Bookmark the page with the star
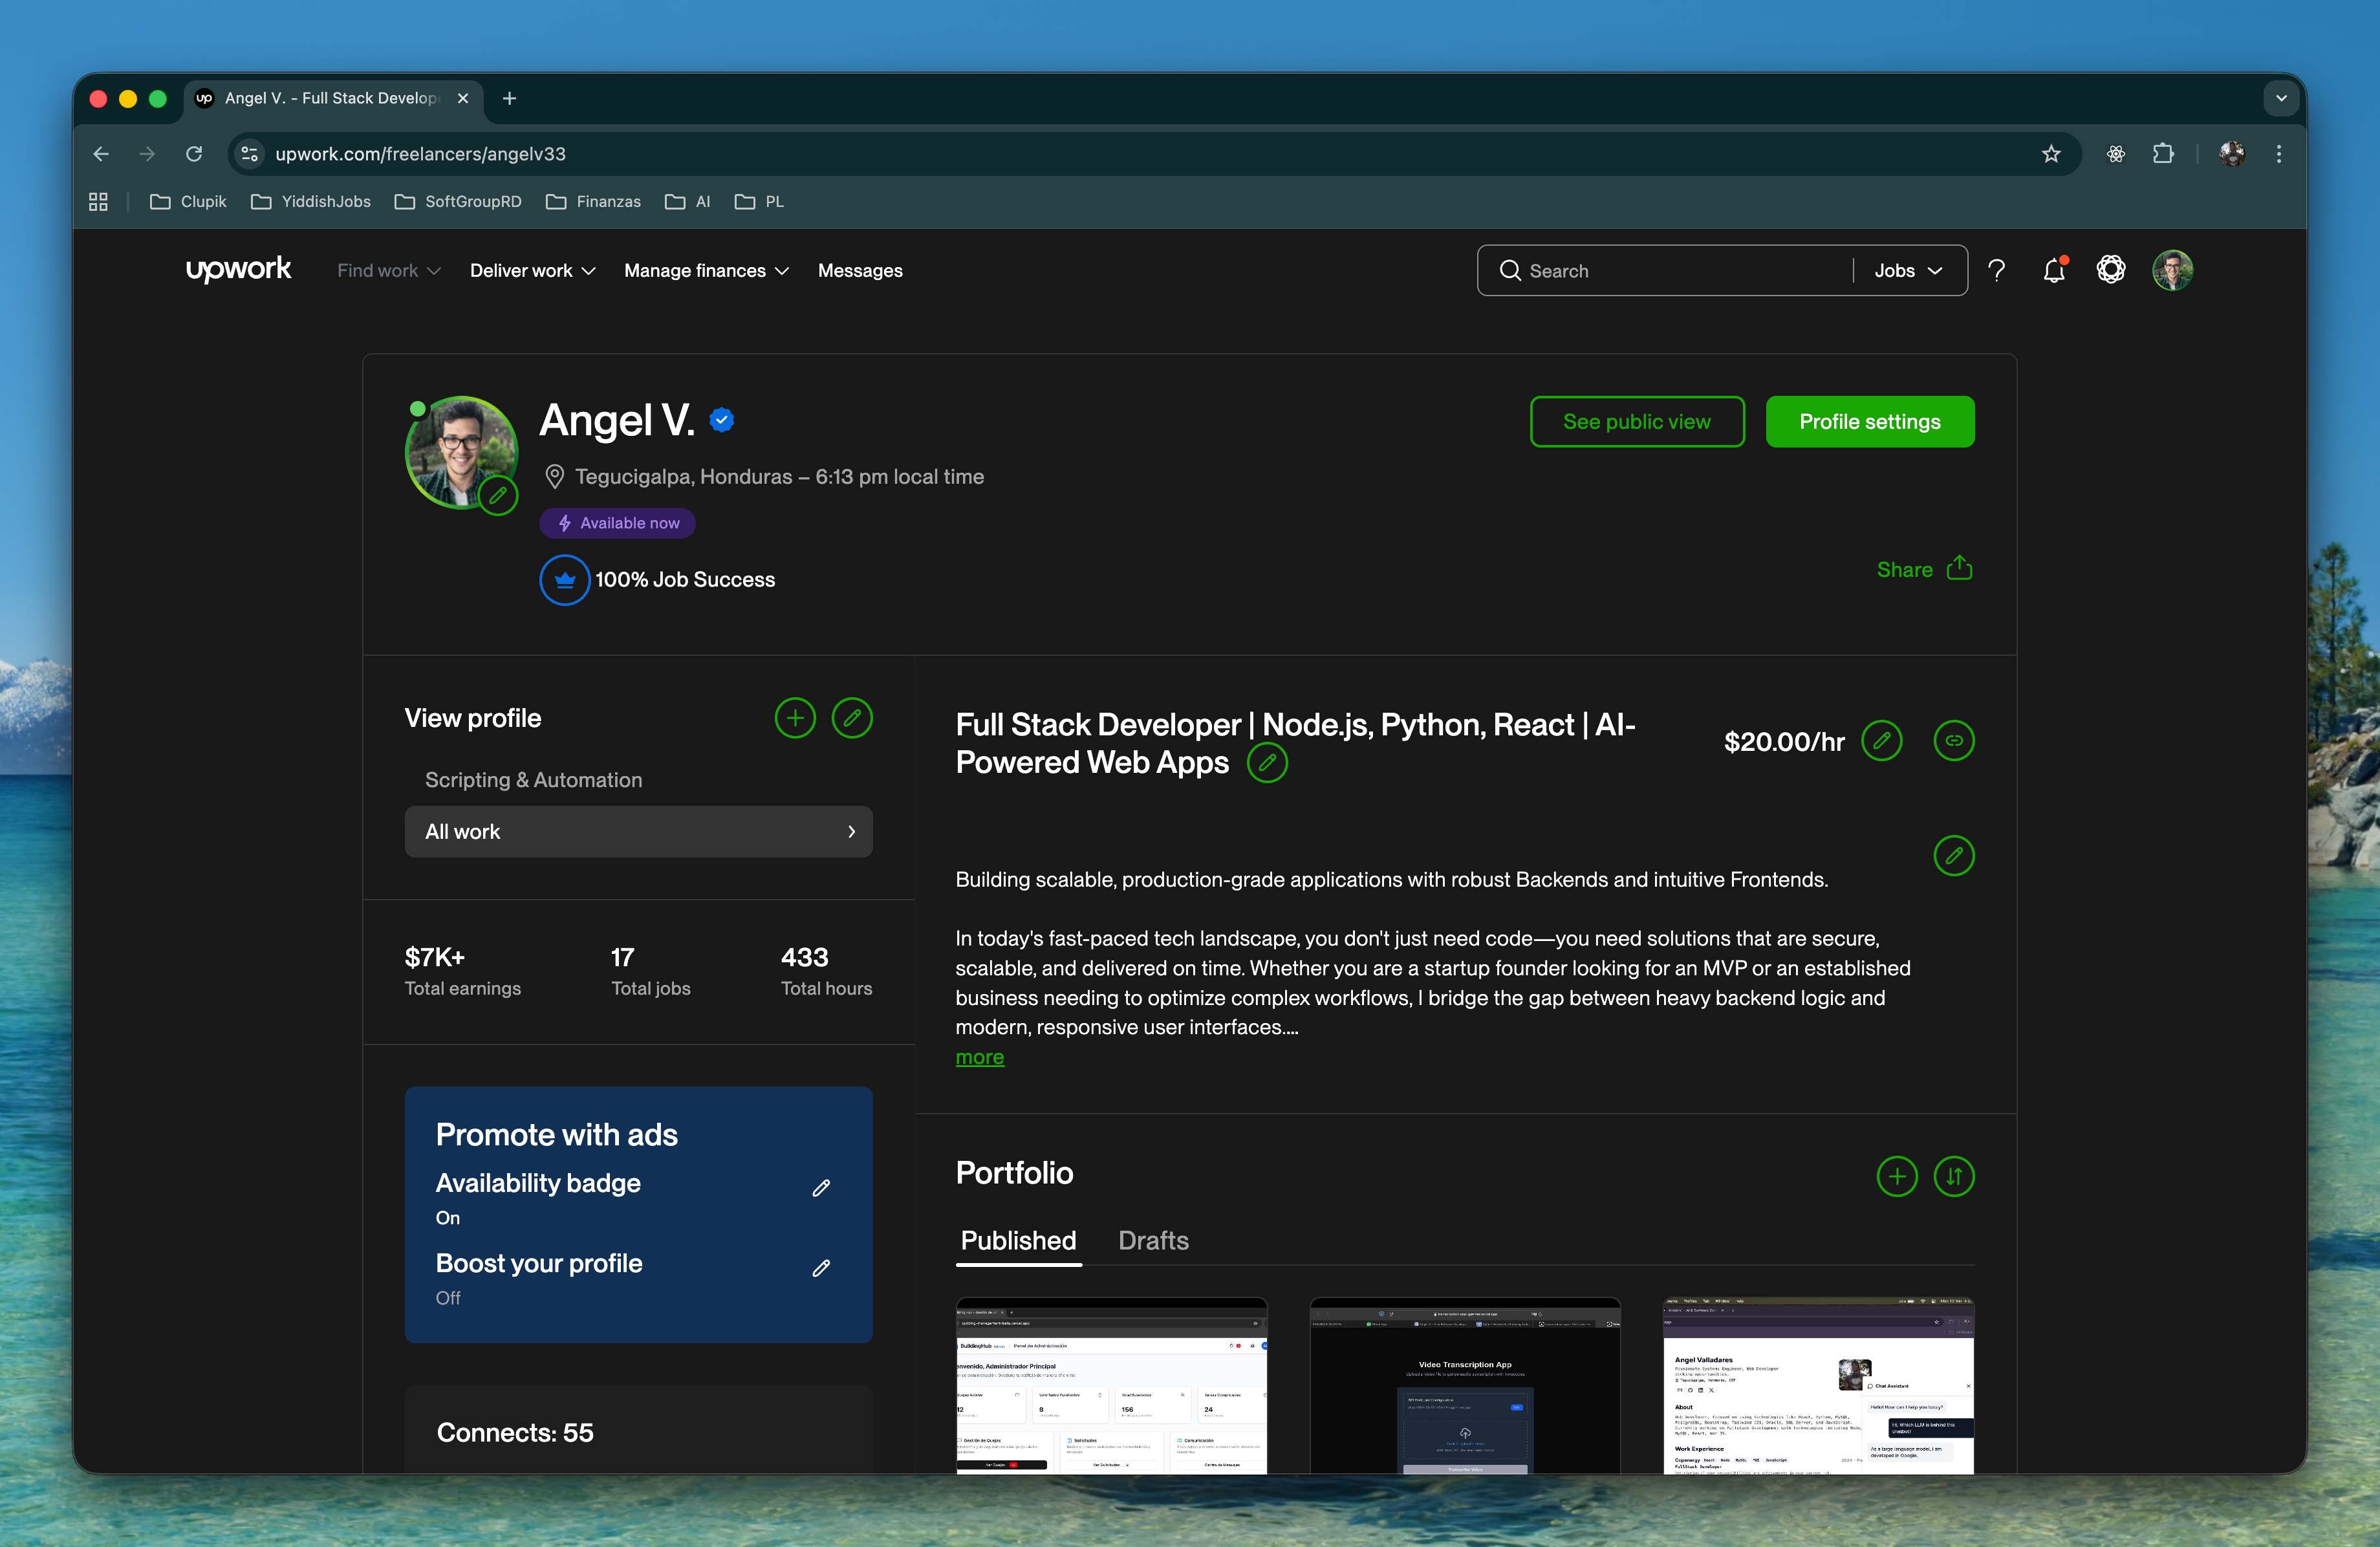Viewport: 2380px width, 1547px height. 2051,153
